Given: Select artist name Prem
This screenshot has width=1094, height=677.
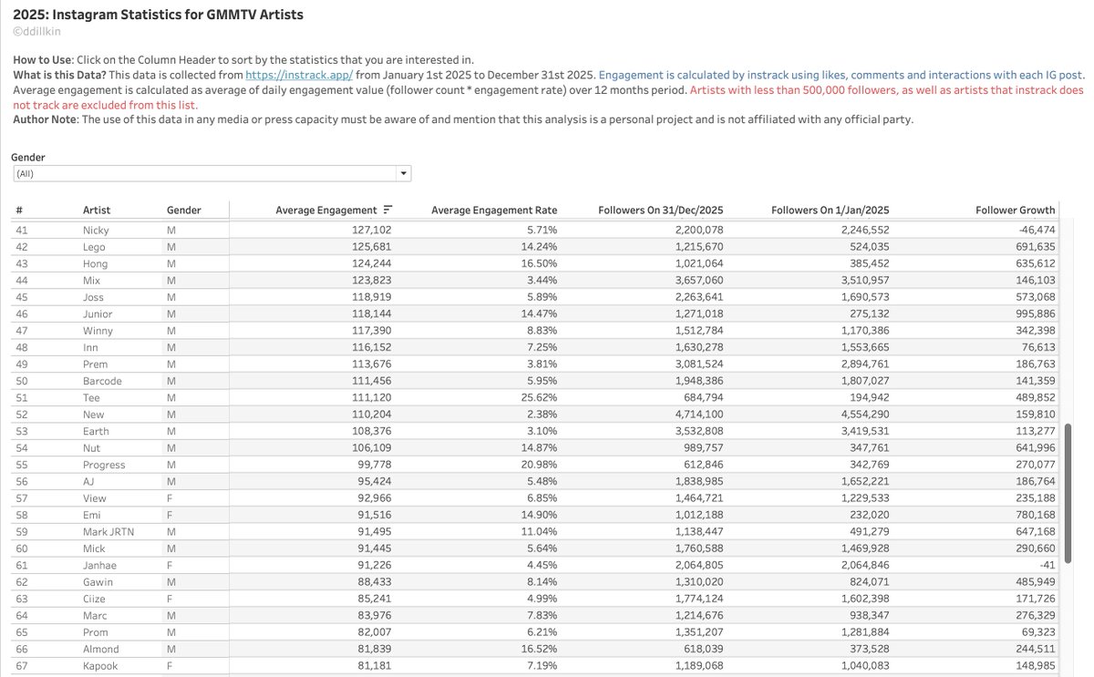Looking at the screenshot, I should pos(95,364).
